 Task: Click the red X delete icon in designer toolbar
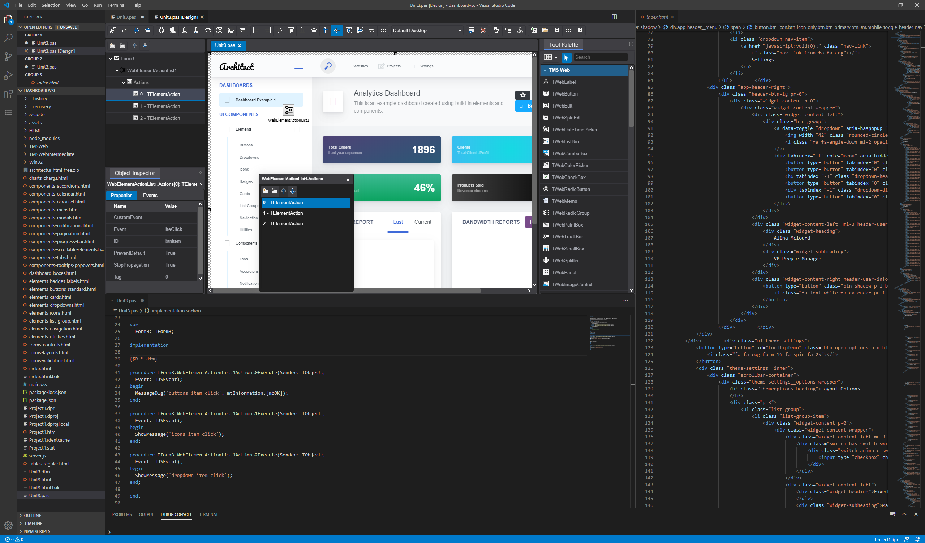[483, 30]
